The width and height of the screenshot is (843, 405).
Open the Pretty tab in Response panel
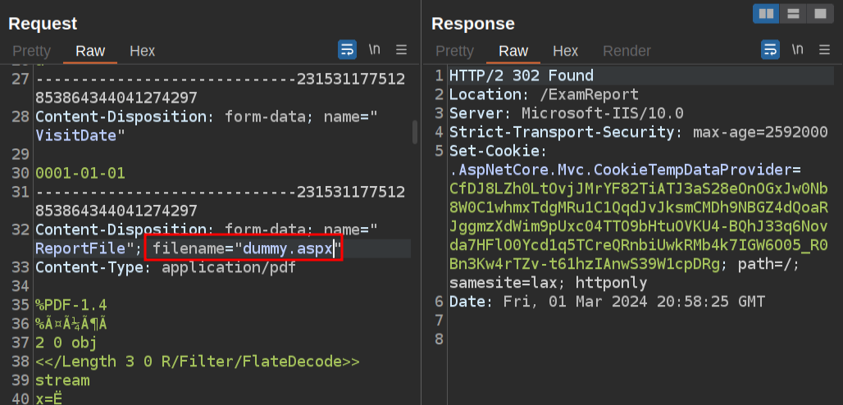454,51
